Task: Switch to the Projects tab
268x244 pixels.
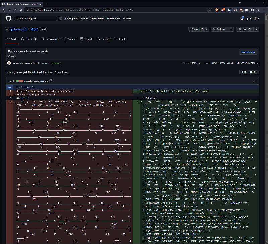Action: pyautogui.click(x=87, y=39)
